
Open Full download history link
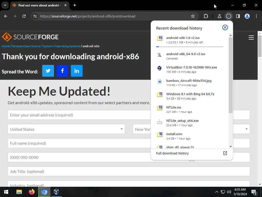pyautogui.click(x=192, y=153)
